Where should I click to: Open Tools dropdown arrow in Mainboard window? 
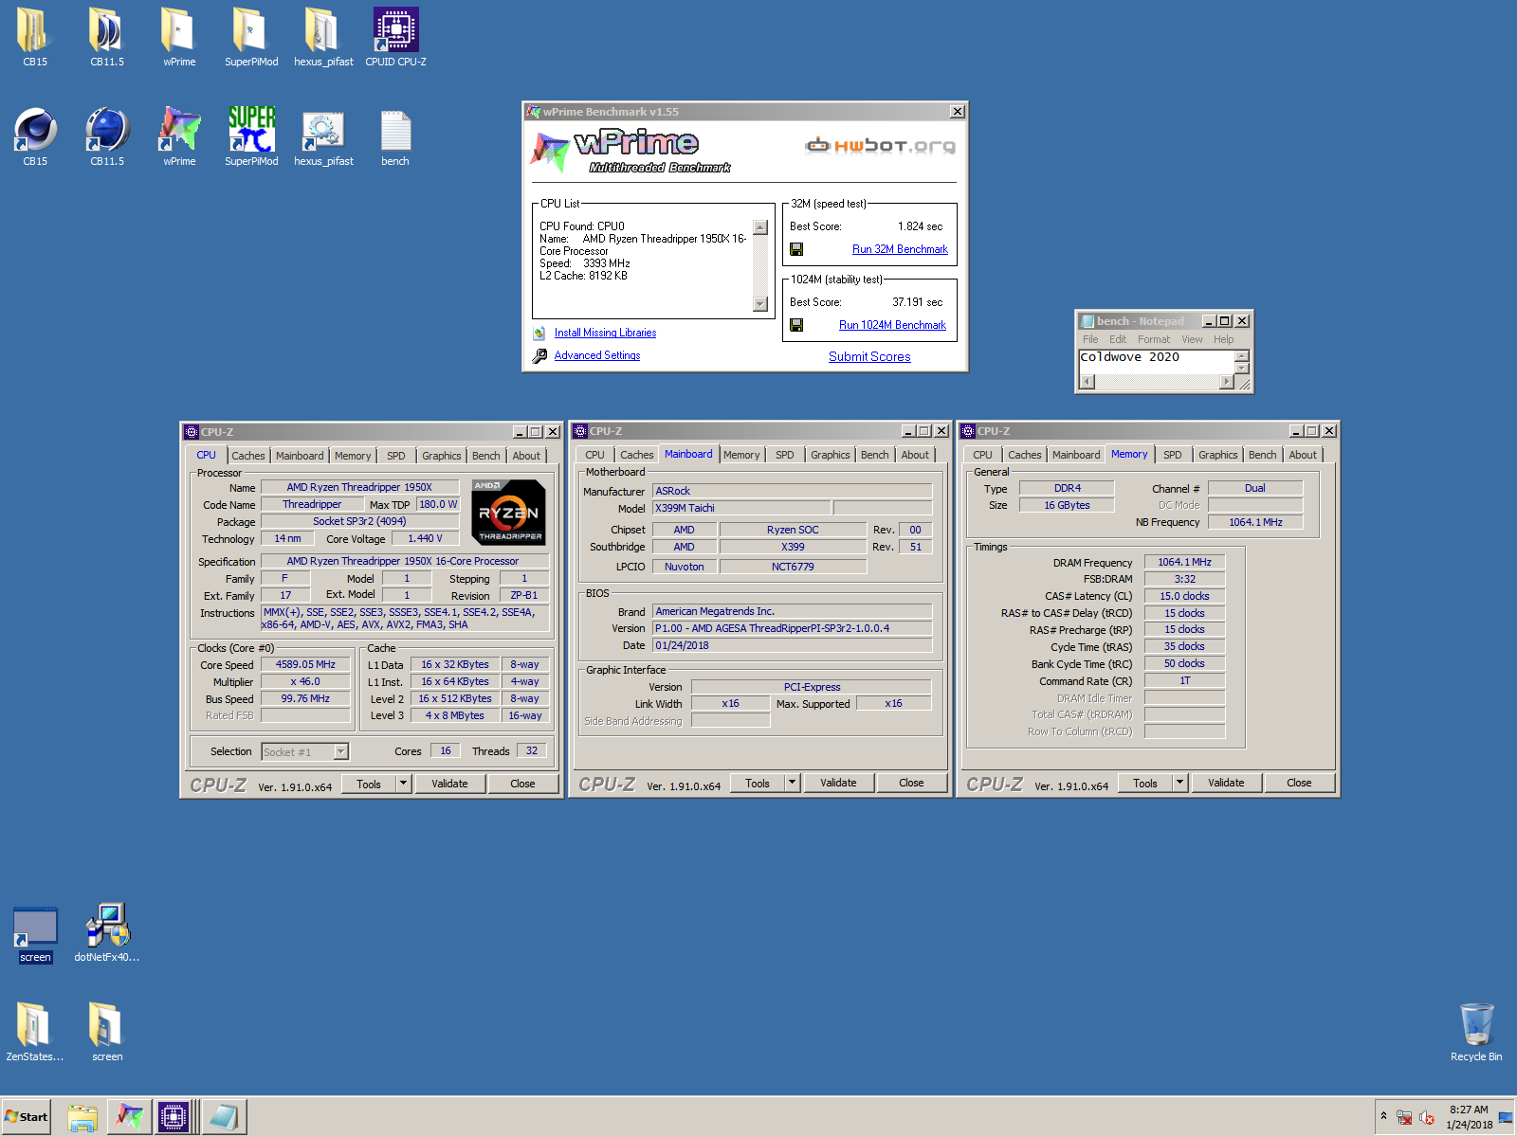[x=792, y=783]
